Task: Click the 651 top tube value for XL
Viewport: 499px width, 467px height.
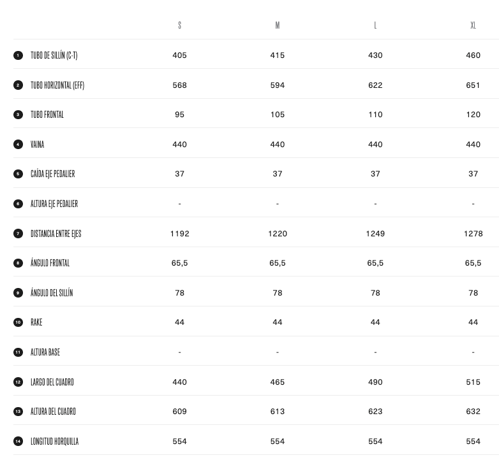Action: 473,85
